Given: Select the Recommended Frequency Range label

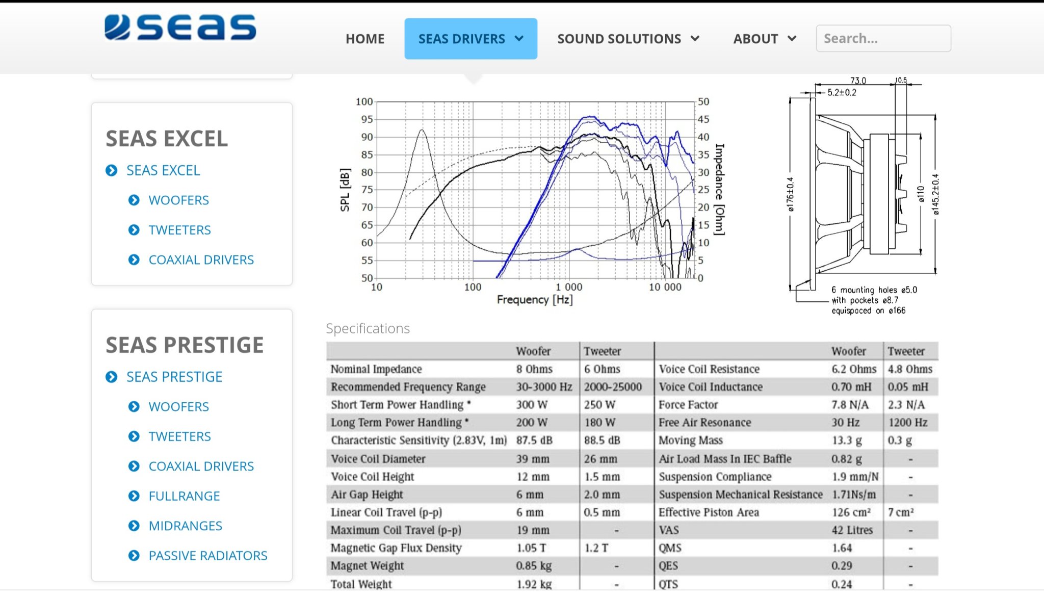Looking at the screenshot, I should coord(408,387).
